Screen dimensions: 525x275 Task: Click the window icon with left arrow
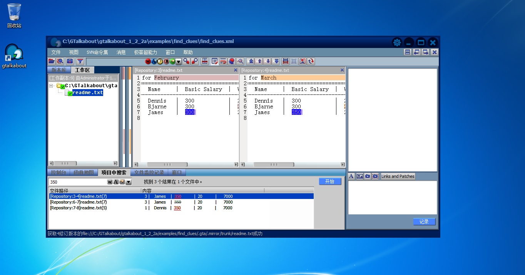click(x=417, y=52)
